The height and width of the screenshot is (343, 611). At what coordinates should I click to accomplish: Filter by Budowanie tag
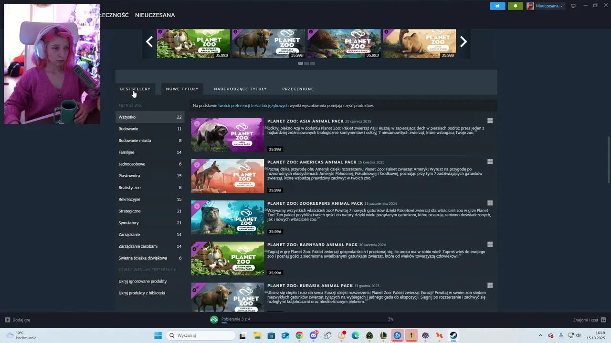150,129
